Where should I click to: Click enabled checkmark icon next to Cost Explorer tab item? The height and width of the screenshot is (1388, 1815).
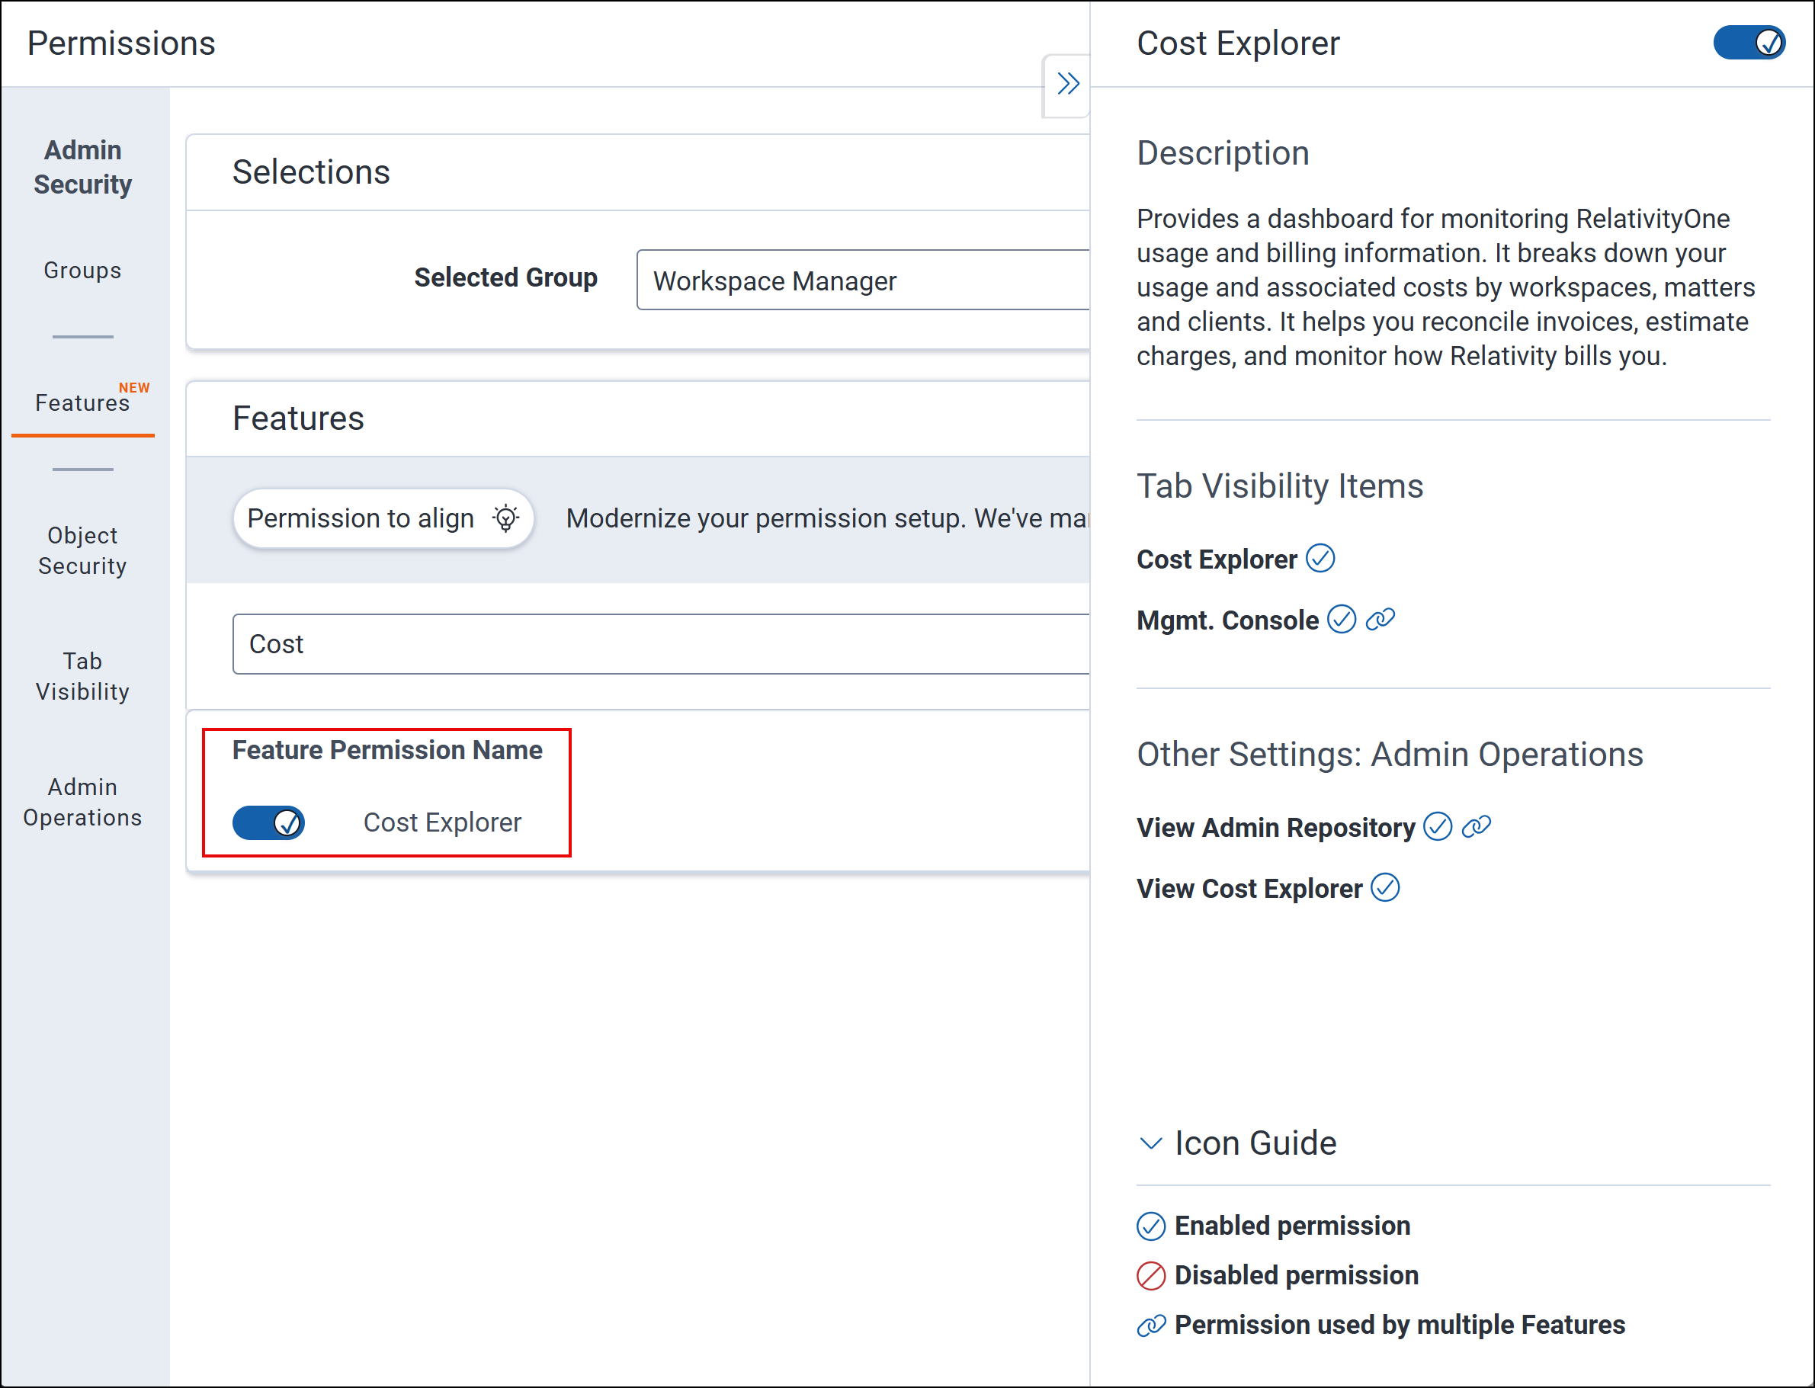[x=1320, y=559]
